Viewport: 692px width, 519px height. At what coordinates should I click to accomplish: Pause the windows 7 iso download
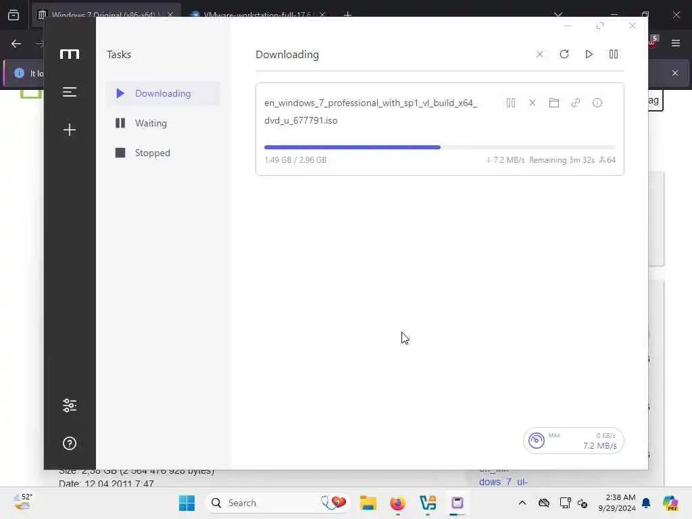click(x=511, y=103)
